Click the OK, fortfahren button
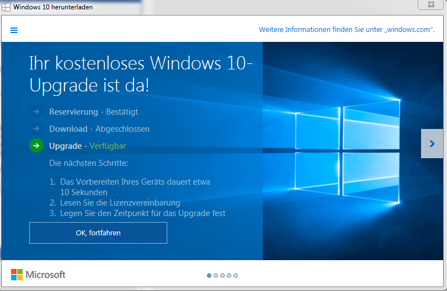 98,233
